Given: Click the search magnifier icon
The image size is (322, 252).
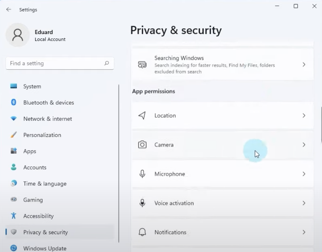Looking at the screenshot, I should (x=107, y=63).
